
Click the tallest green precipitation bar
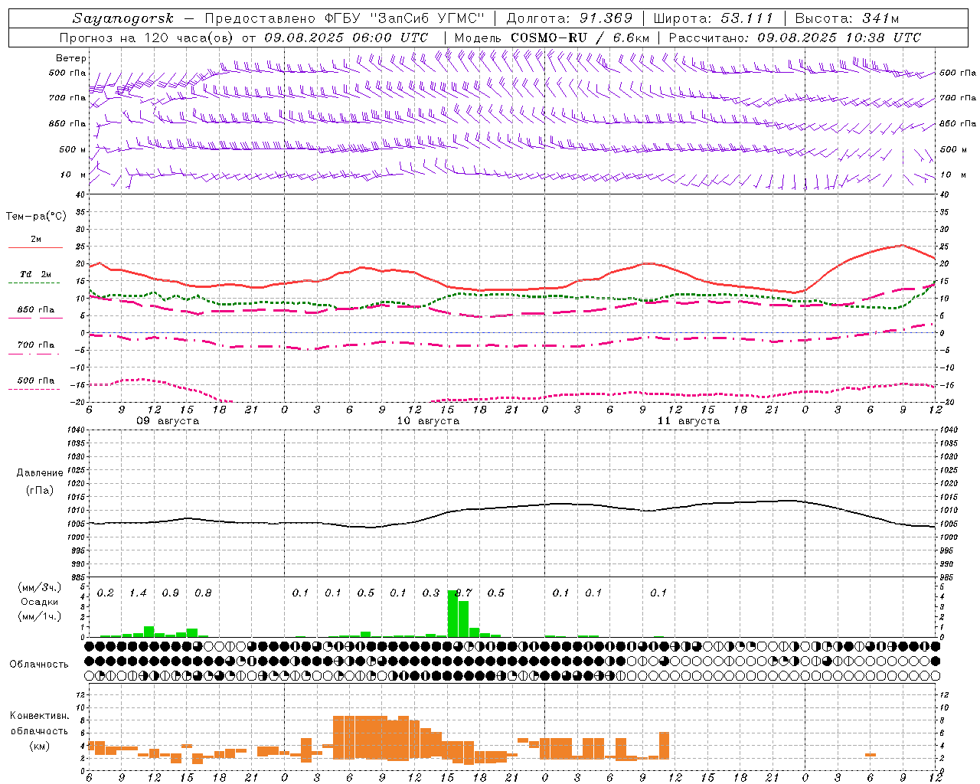click(452, 613)
